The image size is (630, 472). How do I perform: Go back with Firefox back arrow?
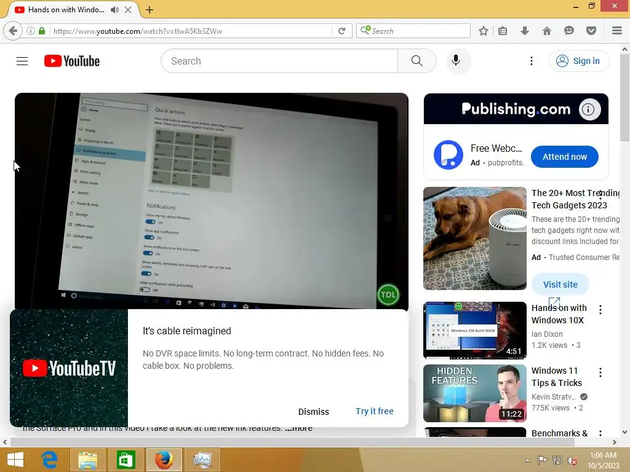[13, 31]
